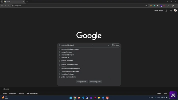Screen dimensions: 178x100
Task: Click the camera extension icon
Action: (157, 6)
